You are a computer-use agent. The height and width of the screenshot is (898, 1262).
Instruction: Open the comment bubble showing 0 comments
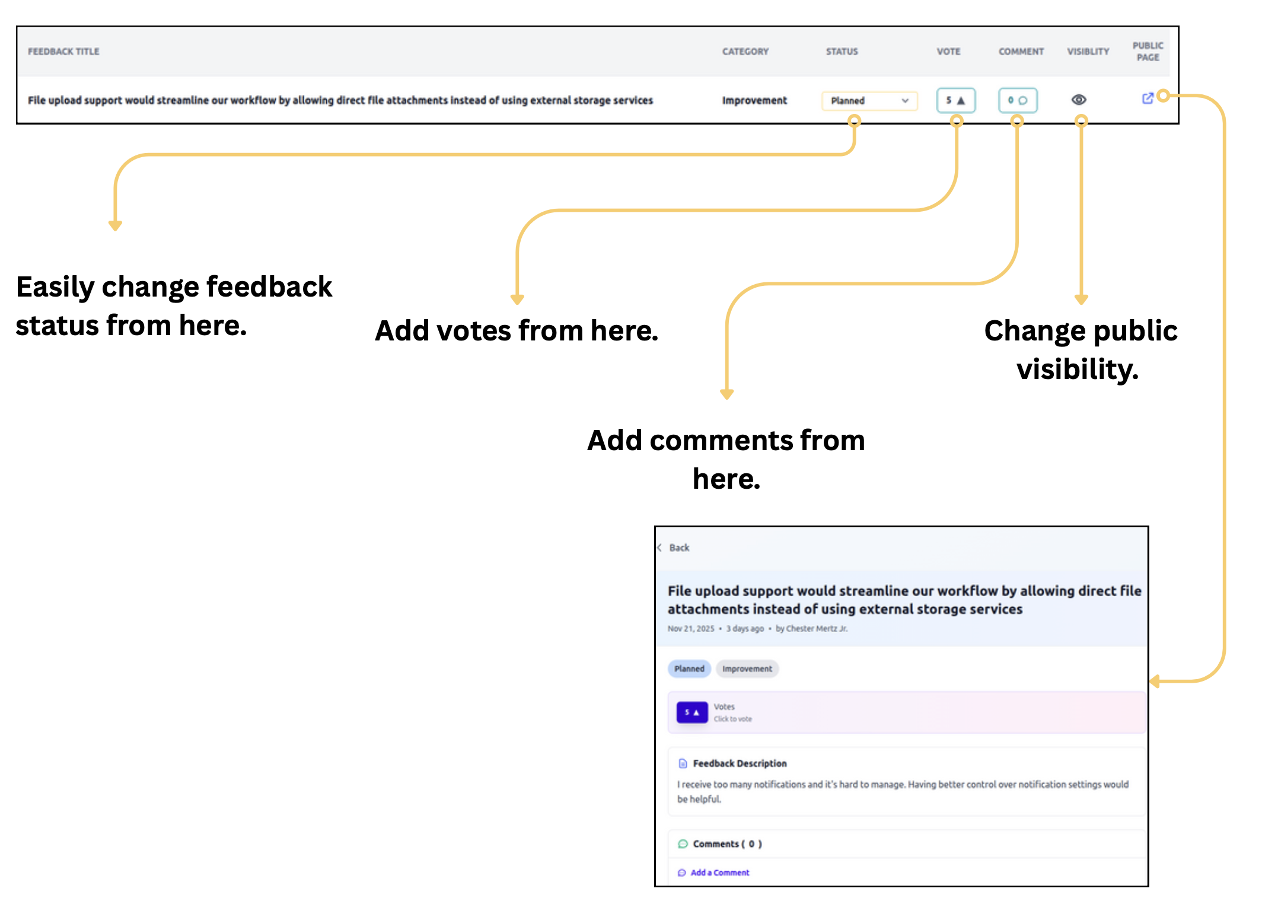click(x=1017, y=100)
